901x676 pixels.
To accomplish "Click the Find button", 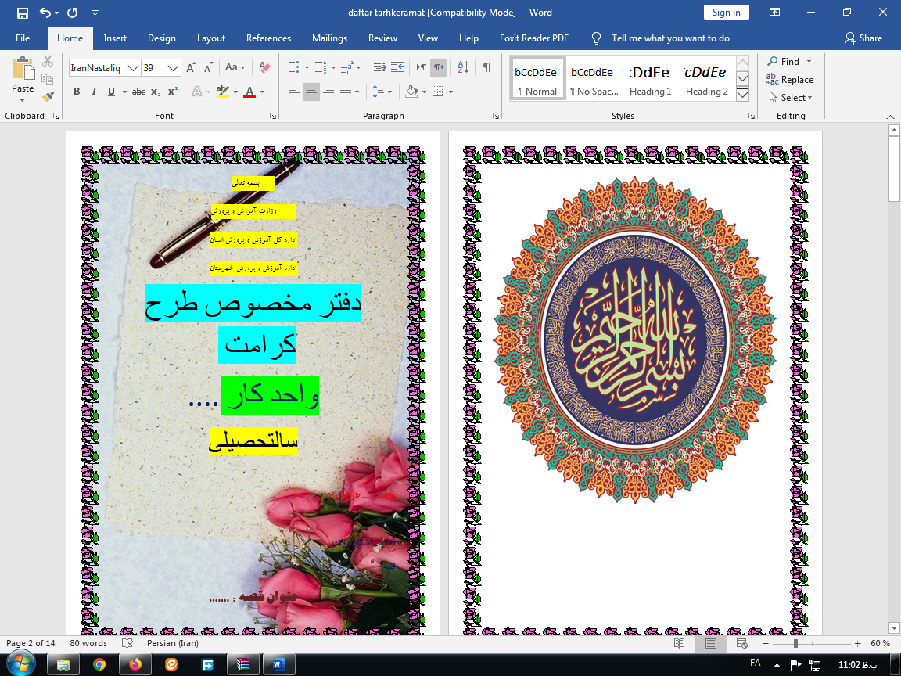I will pos(784,62).
